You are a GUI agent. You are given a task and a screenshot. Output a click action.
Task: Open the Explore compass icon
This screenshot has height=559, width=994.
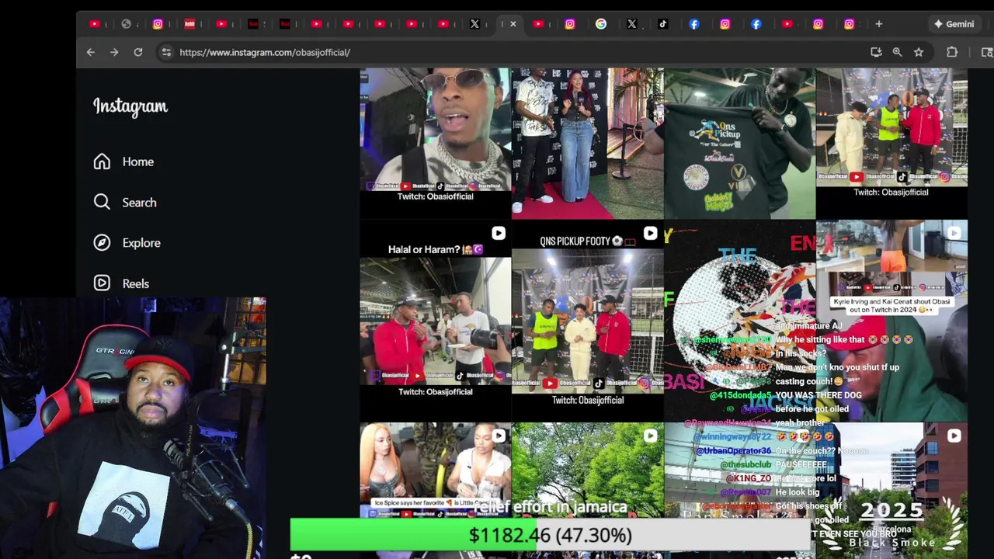(x=102, y=242)
